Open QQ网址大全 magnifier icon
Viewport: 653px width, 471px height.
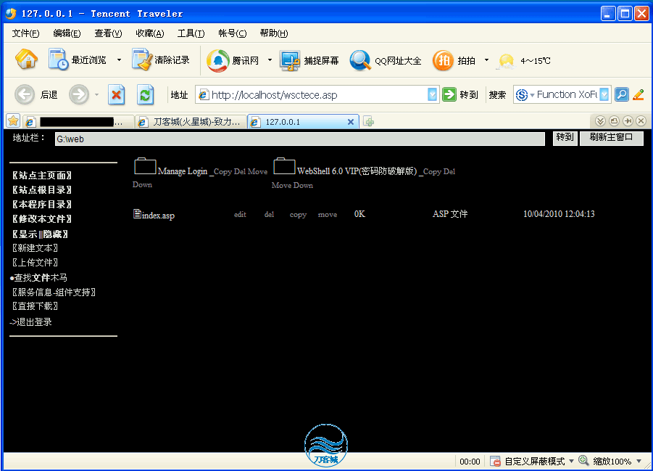[x=360, y=60]
